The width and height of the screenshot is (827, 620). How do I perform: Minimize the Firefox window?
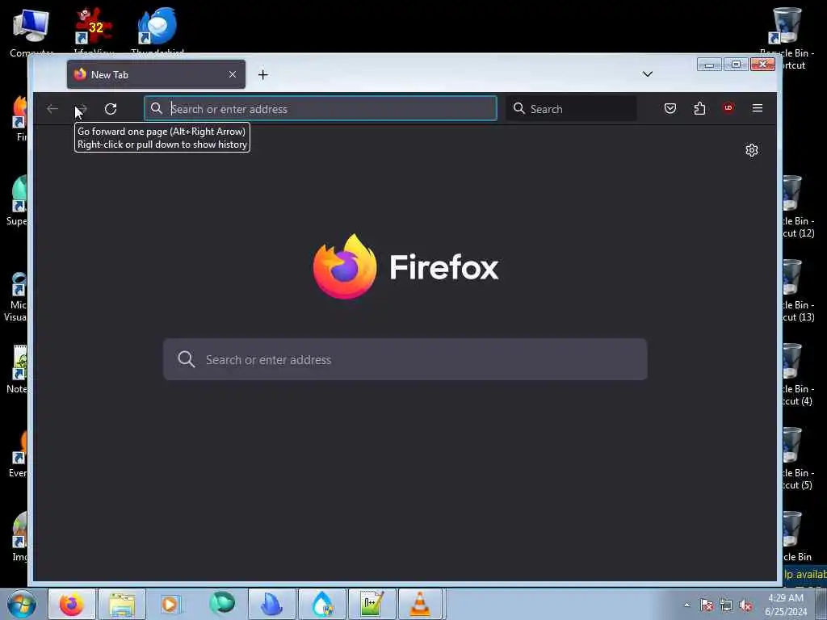pos(709,65)
